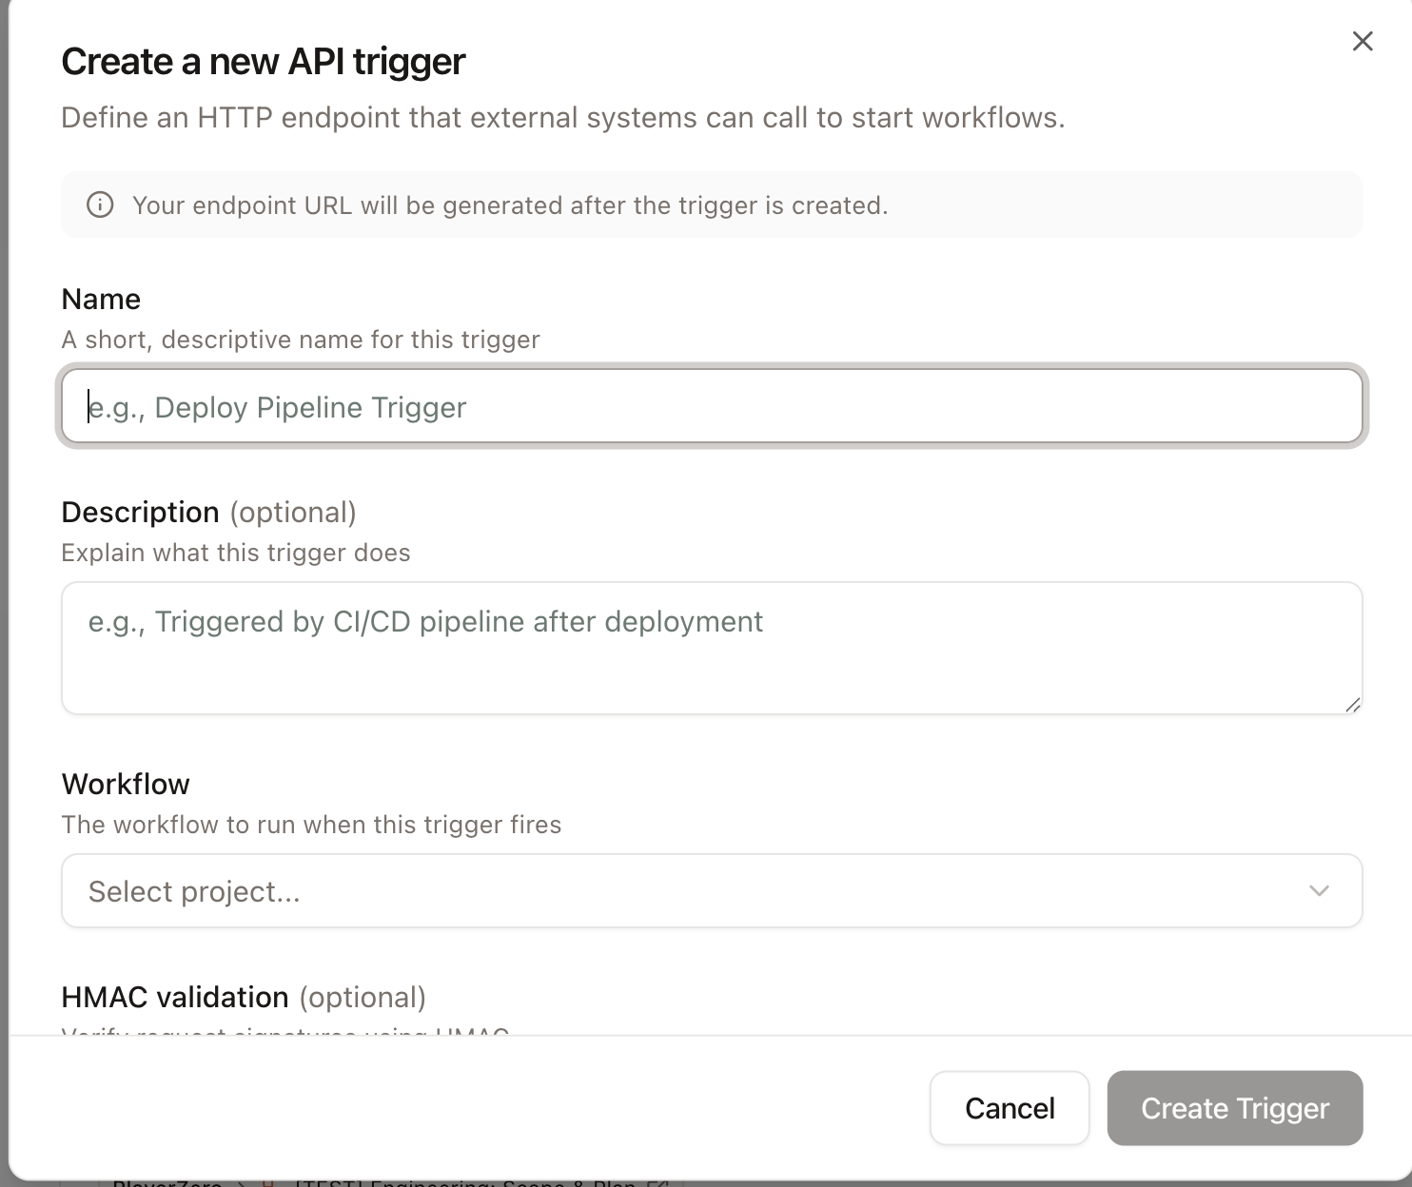1412x1187 pixels.
Task: Focus the Name input field
Action: click(x=712, y=406)
